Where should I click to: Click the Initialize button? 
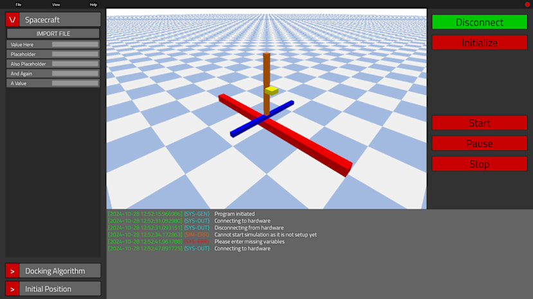[479, 42]
